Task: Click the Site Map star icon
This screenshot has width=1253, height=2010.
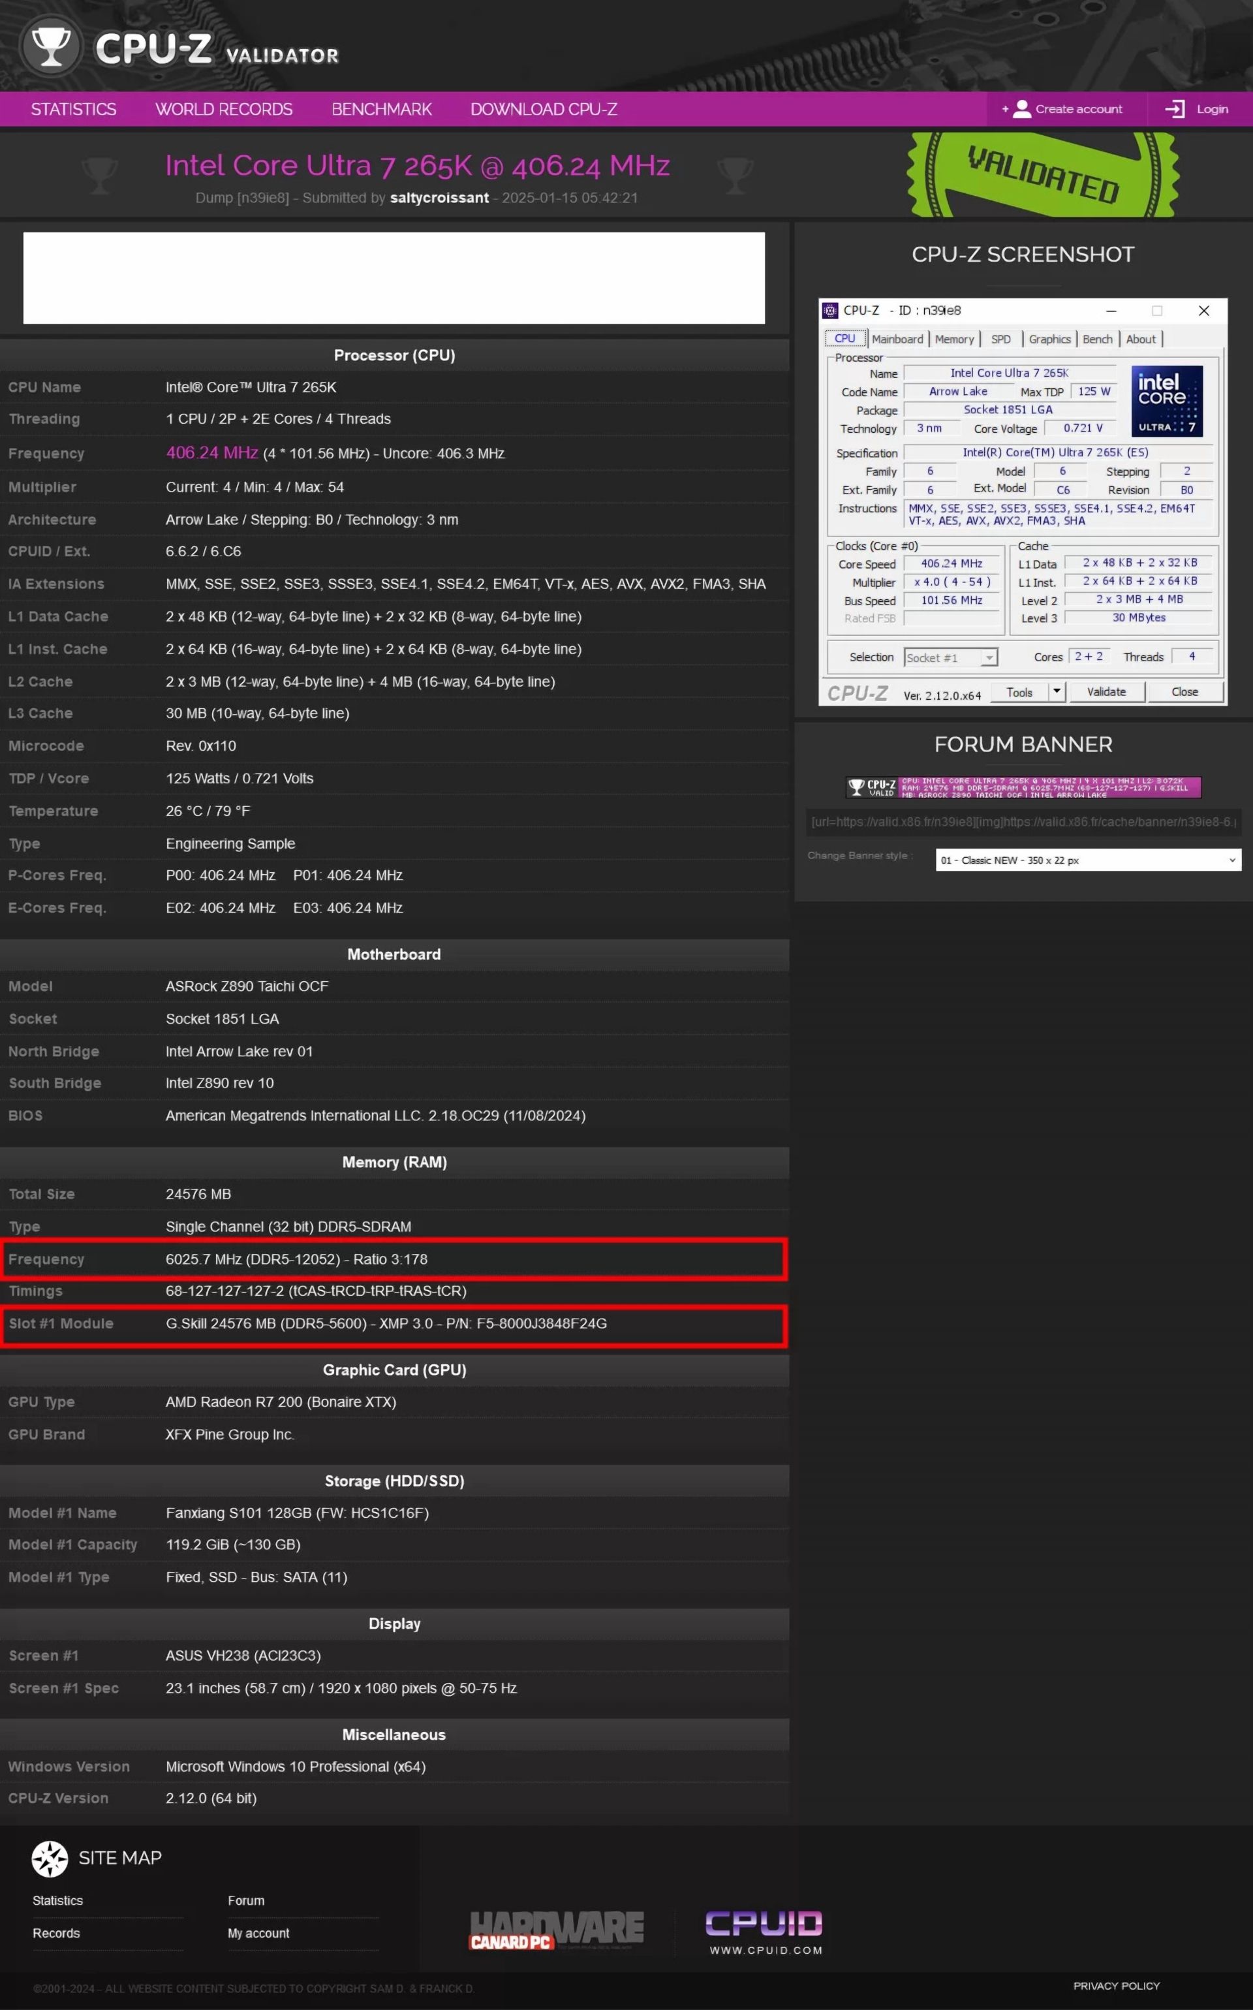Action: pos(50,1859)
